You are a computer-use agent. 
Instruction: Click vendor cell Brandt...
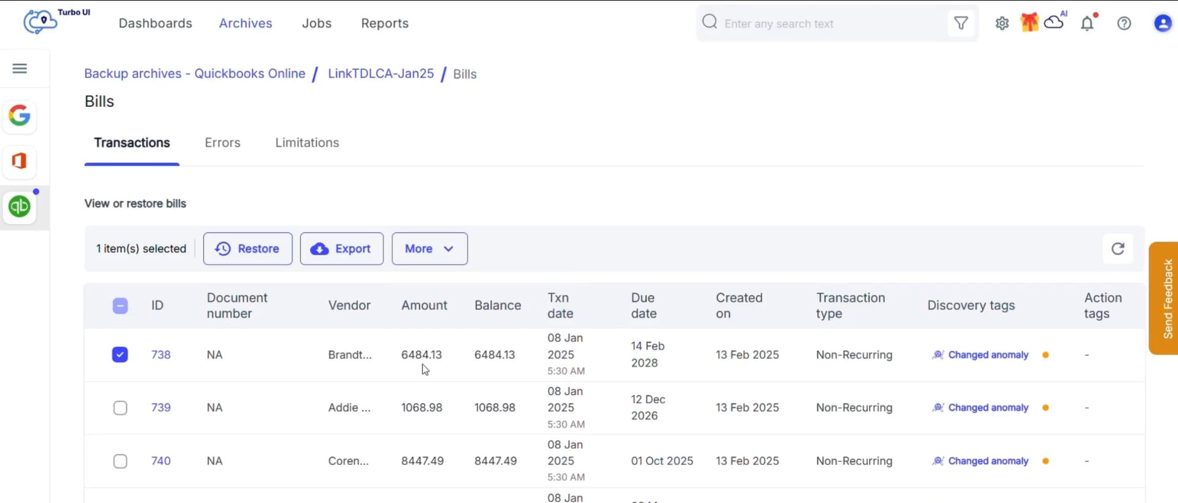tap(350, 355)
